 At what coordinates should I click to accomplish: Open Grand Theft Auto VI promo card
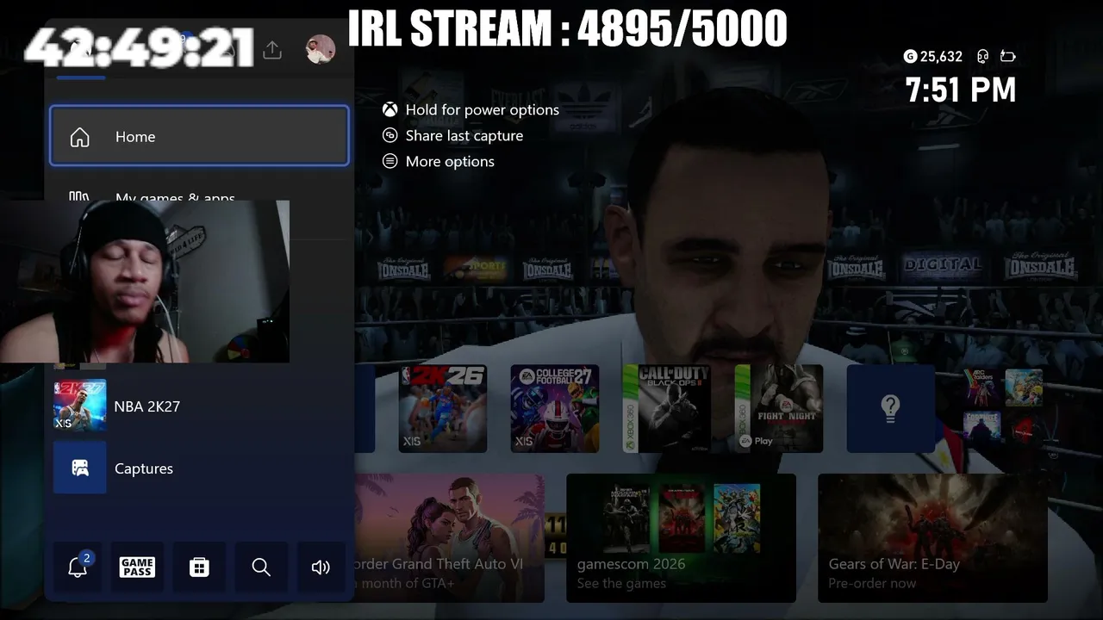tap(449, 537)
